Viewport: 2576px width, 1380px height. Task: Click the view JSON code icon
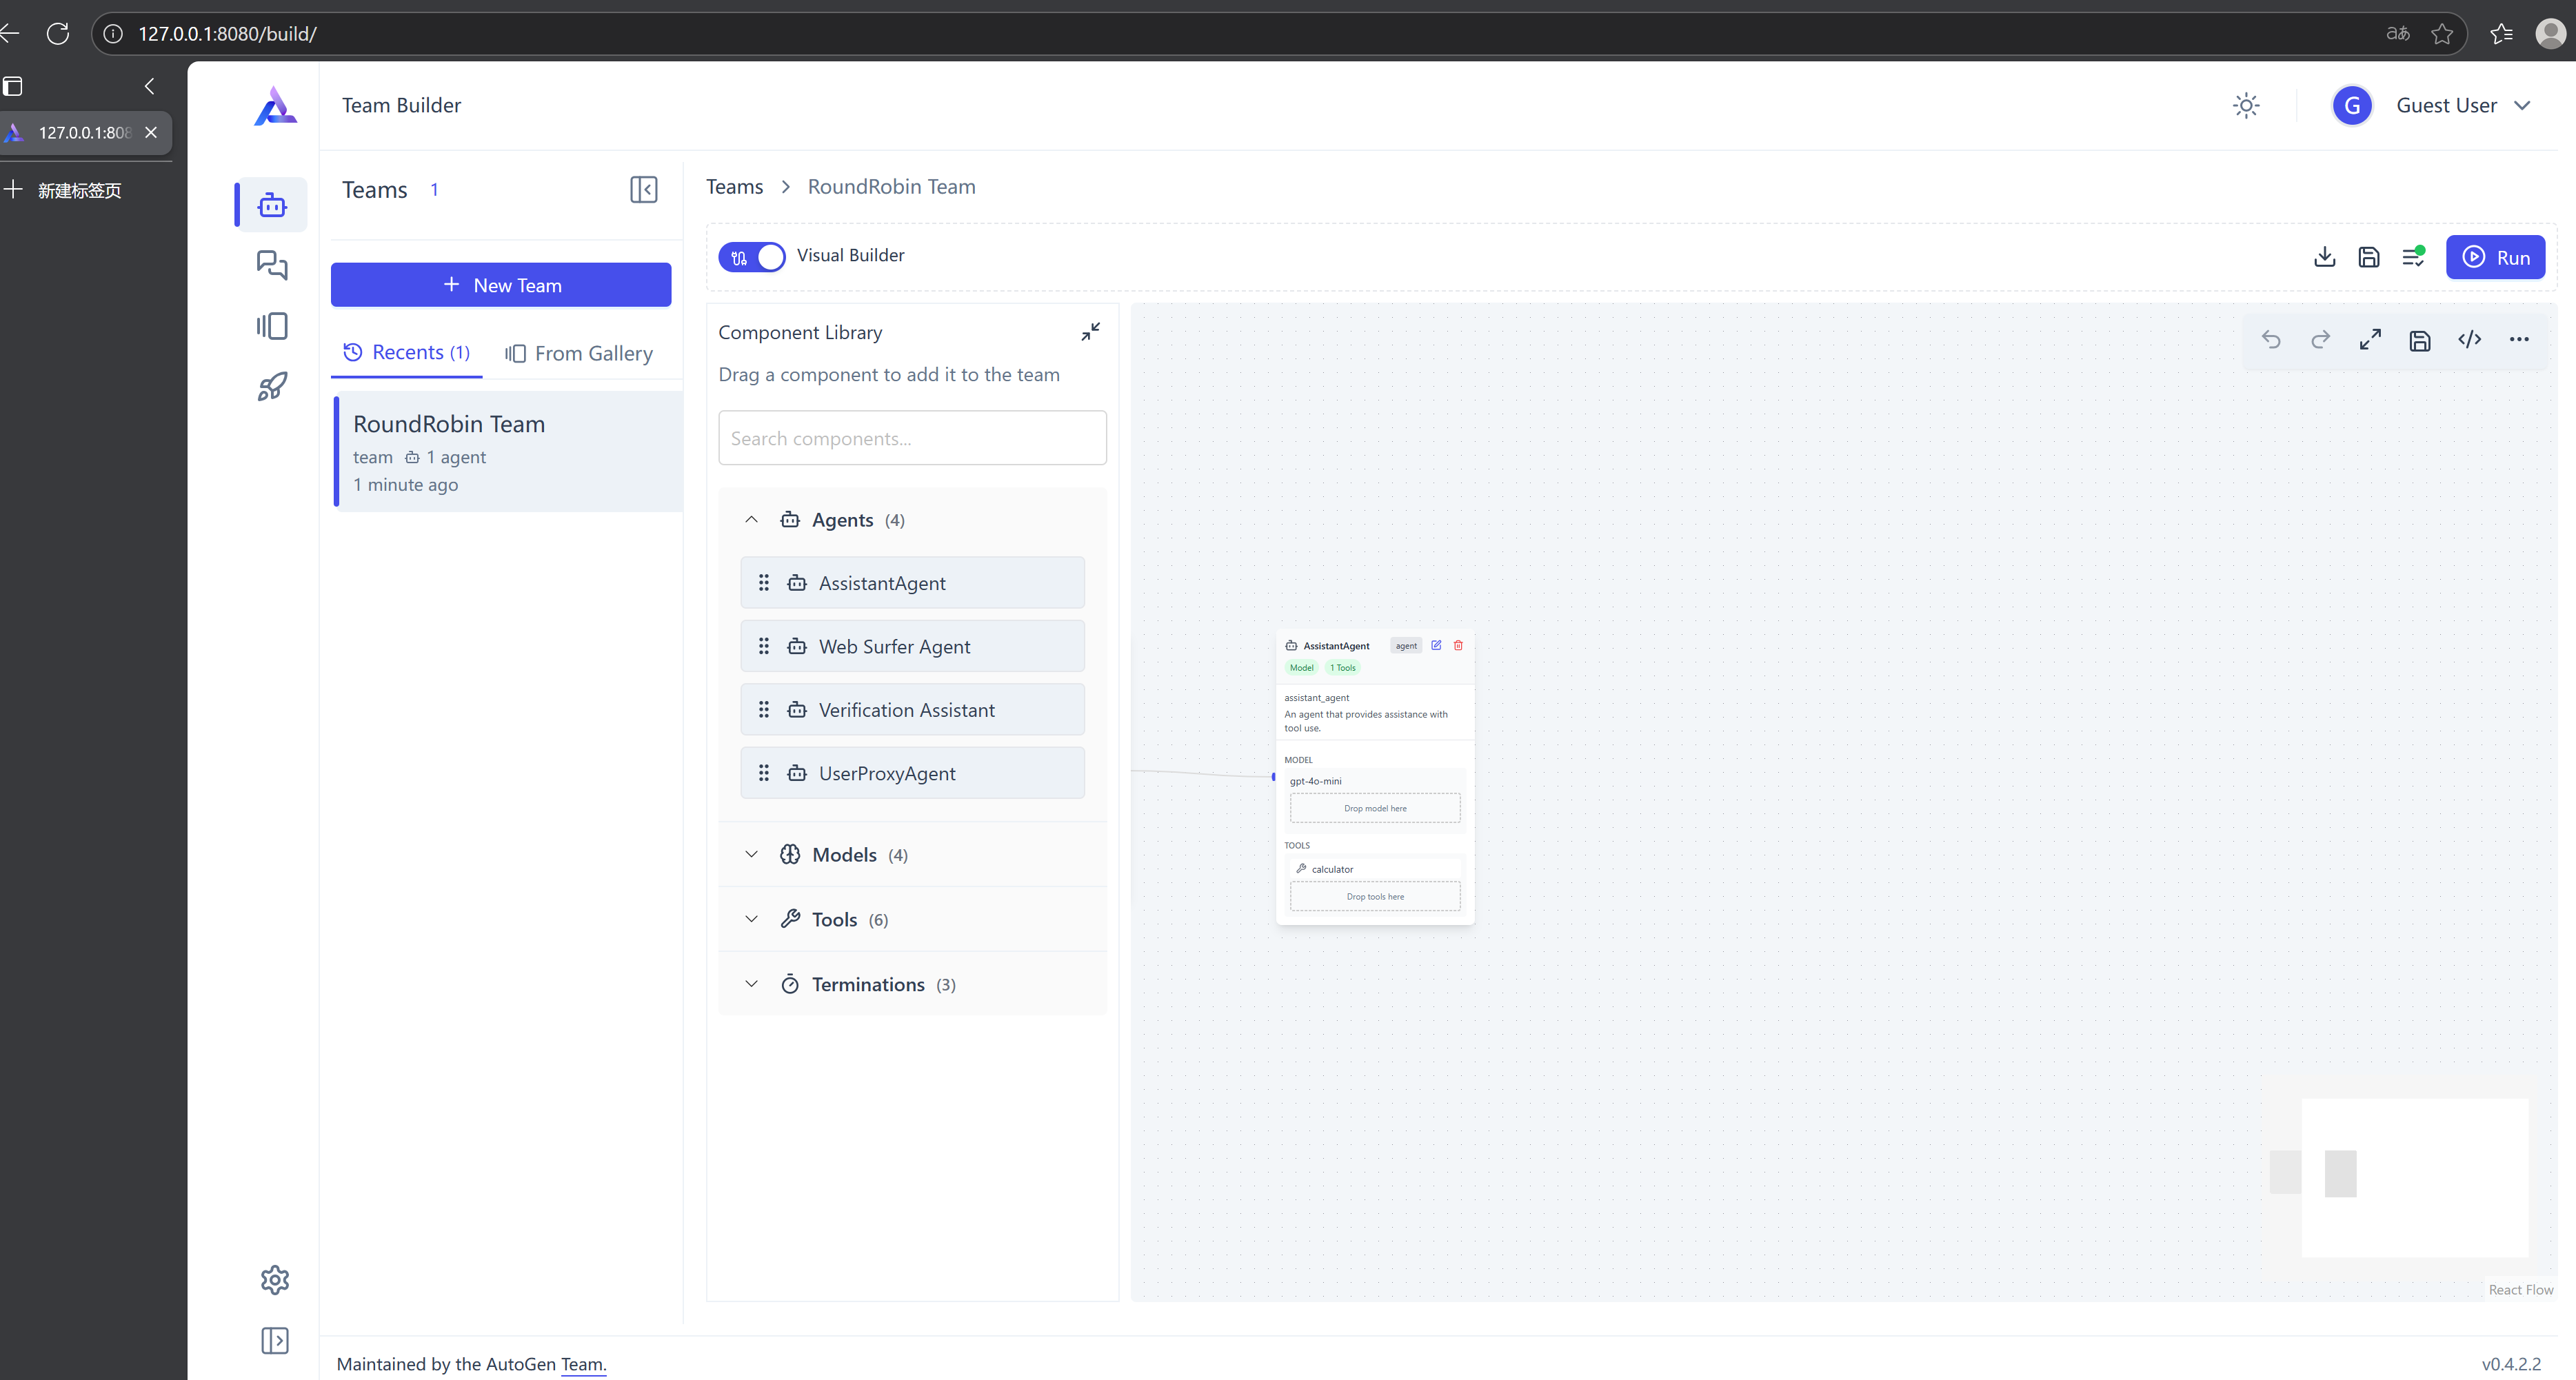(x=2469, y=340)
